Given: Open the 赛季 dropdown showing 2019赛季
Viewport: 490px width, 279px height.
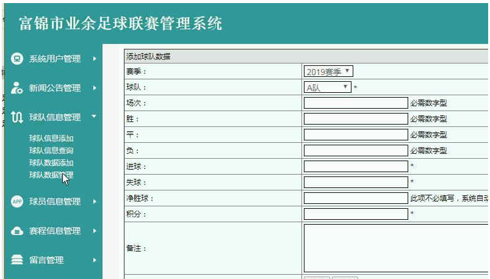Looking at the screenshot, I should 328,71.
